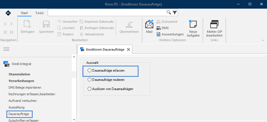The image size is (267, 122).
Task: Click the magnifier search icon
Action: (169, 12)
